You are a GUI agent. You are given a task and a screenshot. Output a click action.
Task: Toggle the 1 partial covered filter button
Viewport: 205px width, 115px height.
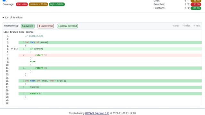click(68, 26)
